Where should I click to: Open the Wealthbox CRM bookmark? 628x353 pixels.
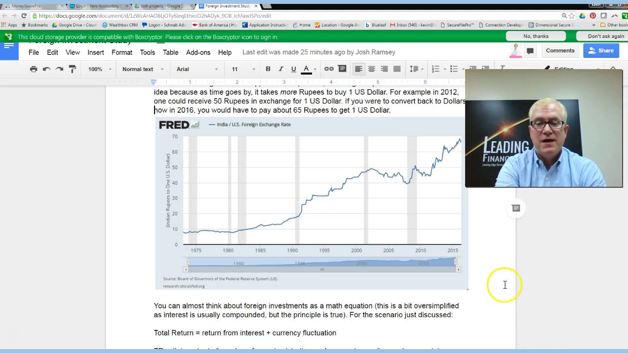pyautogui.click(x=120, y=25)
